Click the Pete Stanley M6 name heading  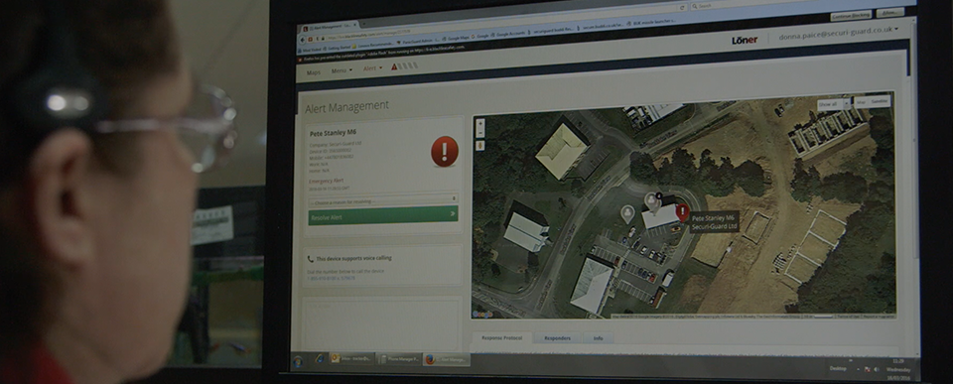[x=333, y=132]
